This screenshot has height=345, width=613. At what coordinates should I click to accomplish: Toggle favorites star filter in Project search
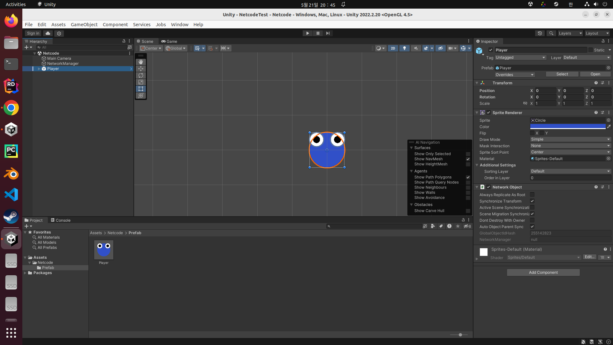(x=458, y=226)
